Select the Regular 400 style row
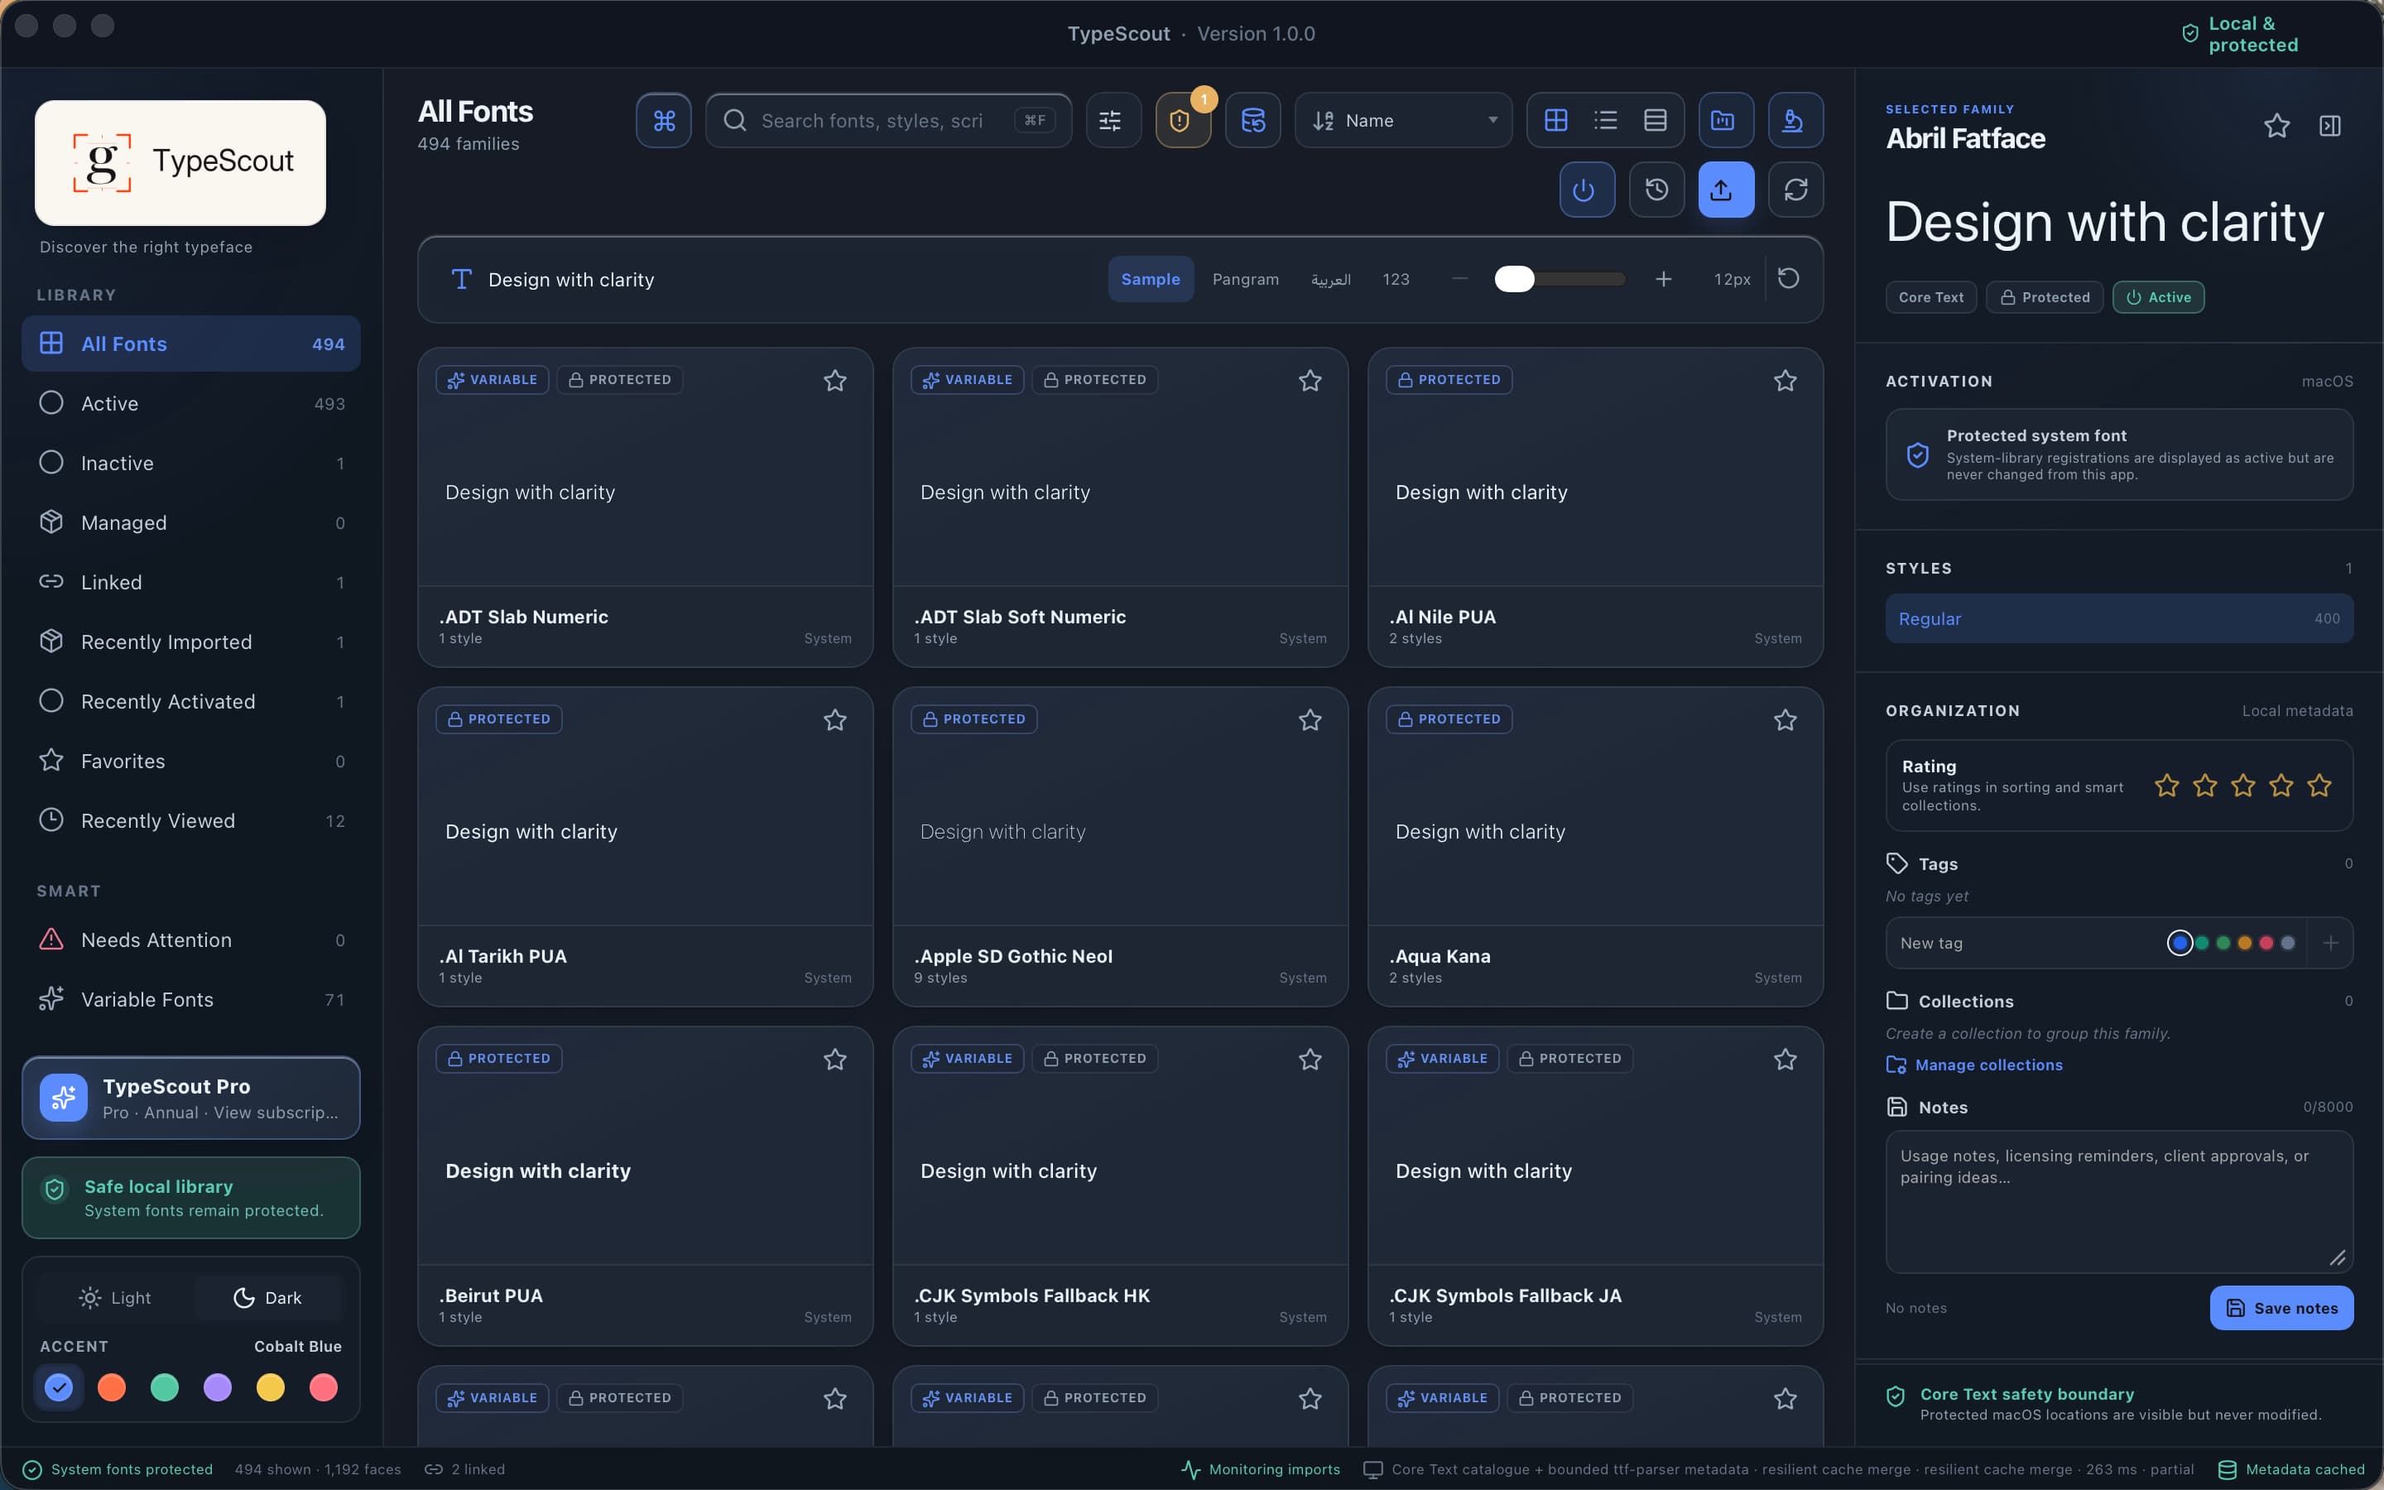The height and width of the screenshot is (1490, 2384). (2118, 619)
